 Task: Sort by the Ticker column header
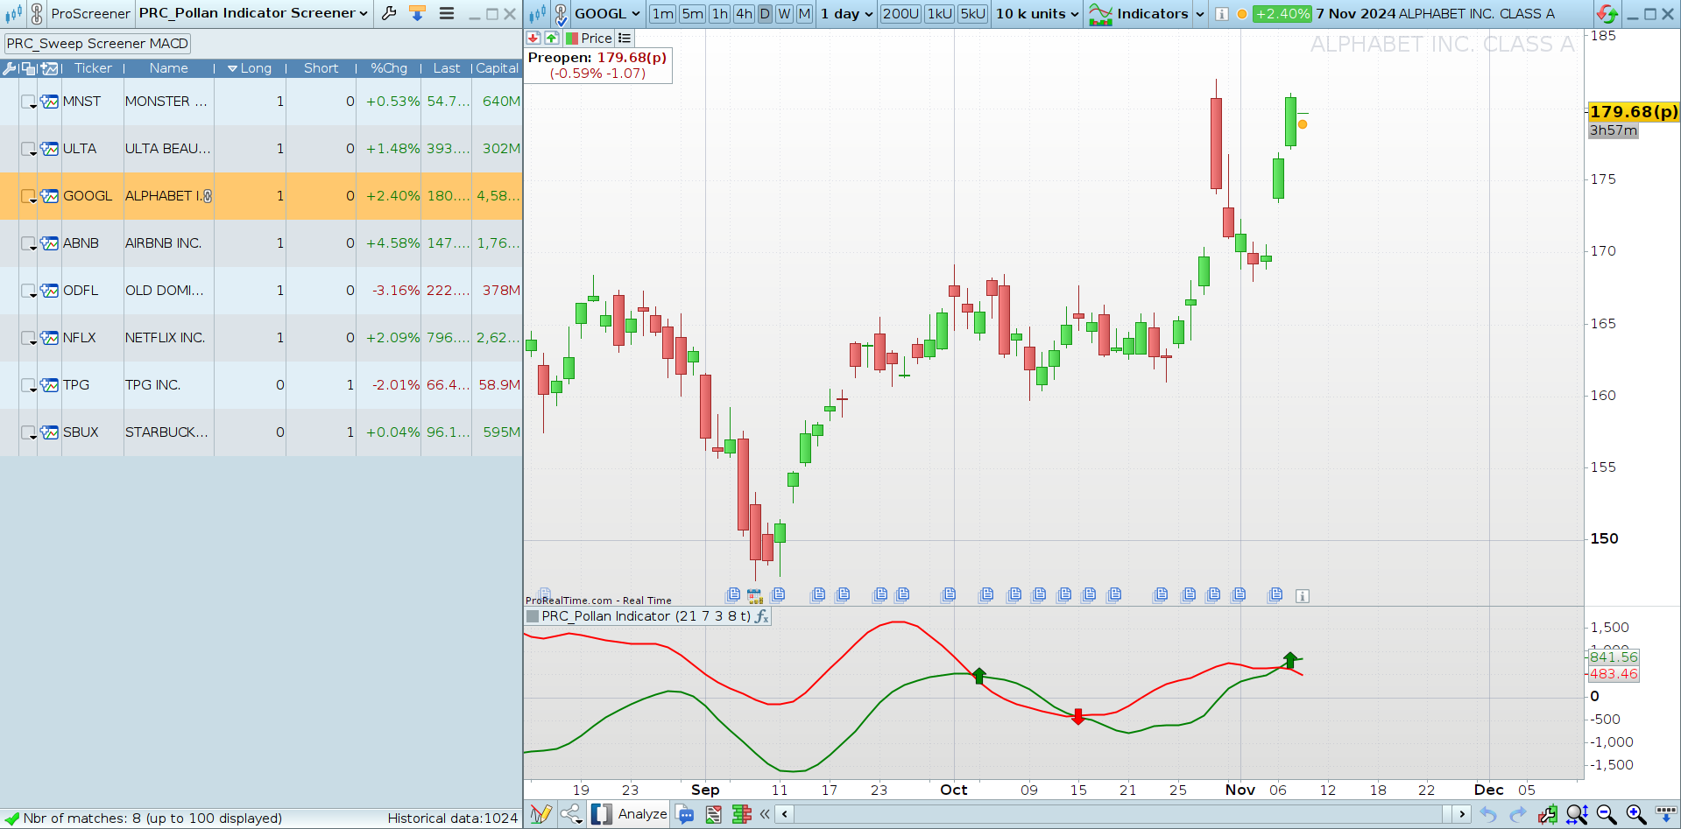[x=93, y=68]
